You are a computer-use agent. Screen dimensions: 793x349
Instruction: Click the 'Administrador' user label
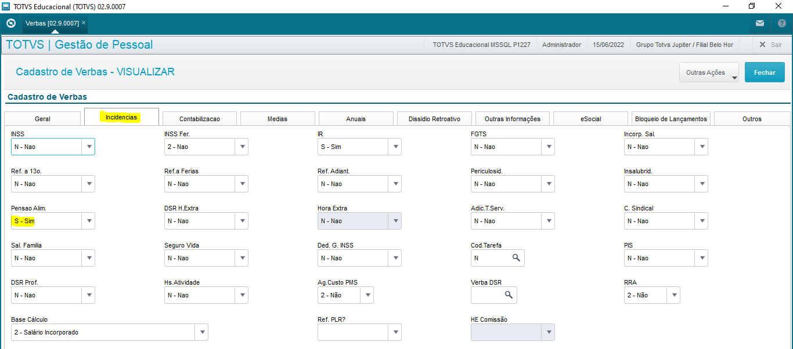pos(561,45)
